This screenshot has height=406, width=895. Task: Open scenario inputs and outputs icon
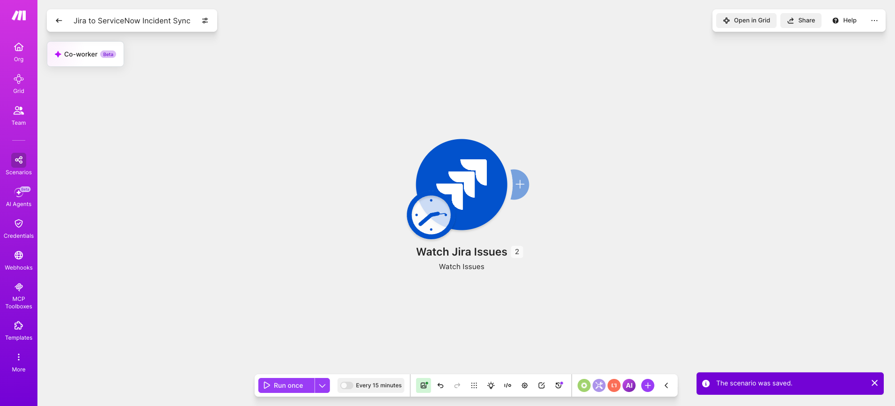[x=508, y=385]
